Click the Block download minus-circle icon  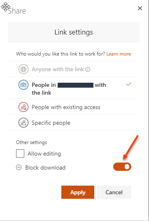[x=19, y=167]
